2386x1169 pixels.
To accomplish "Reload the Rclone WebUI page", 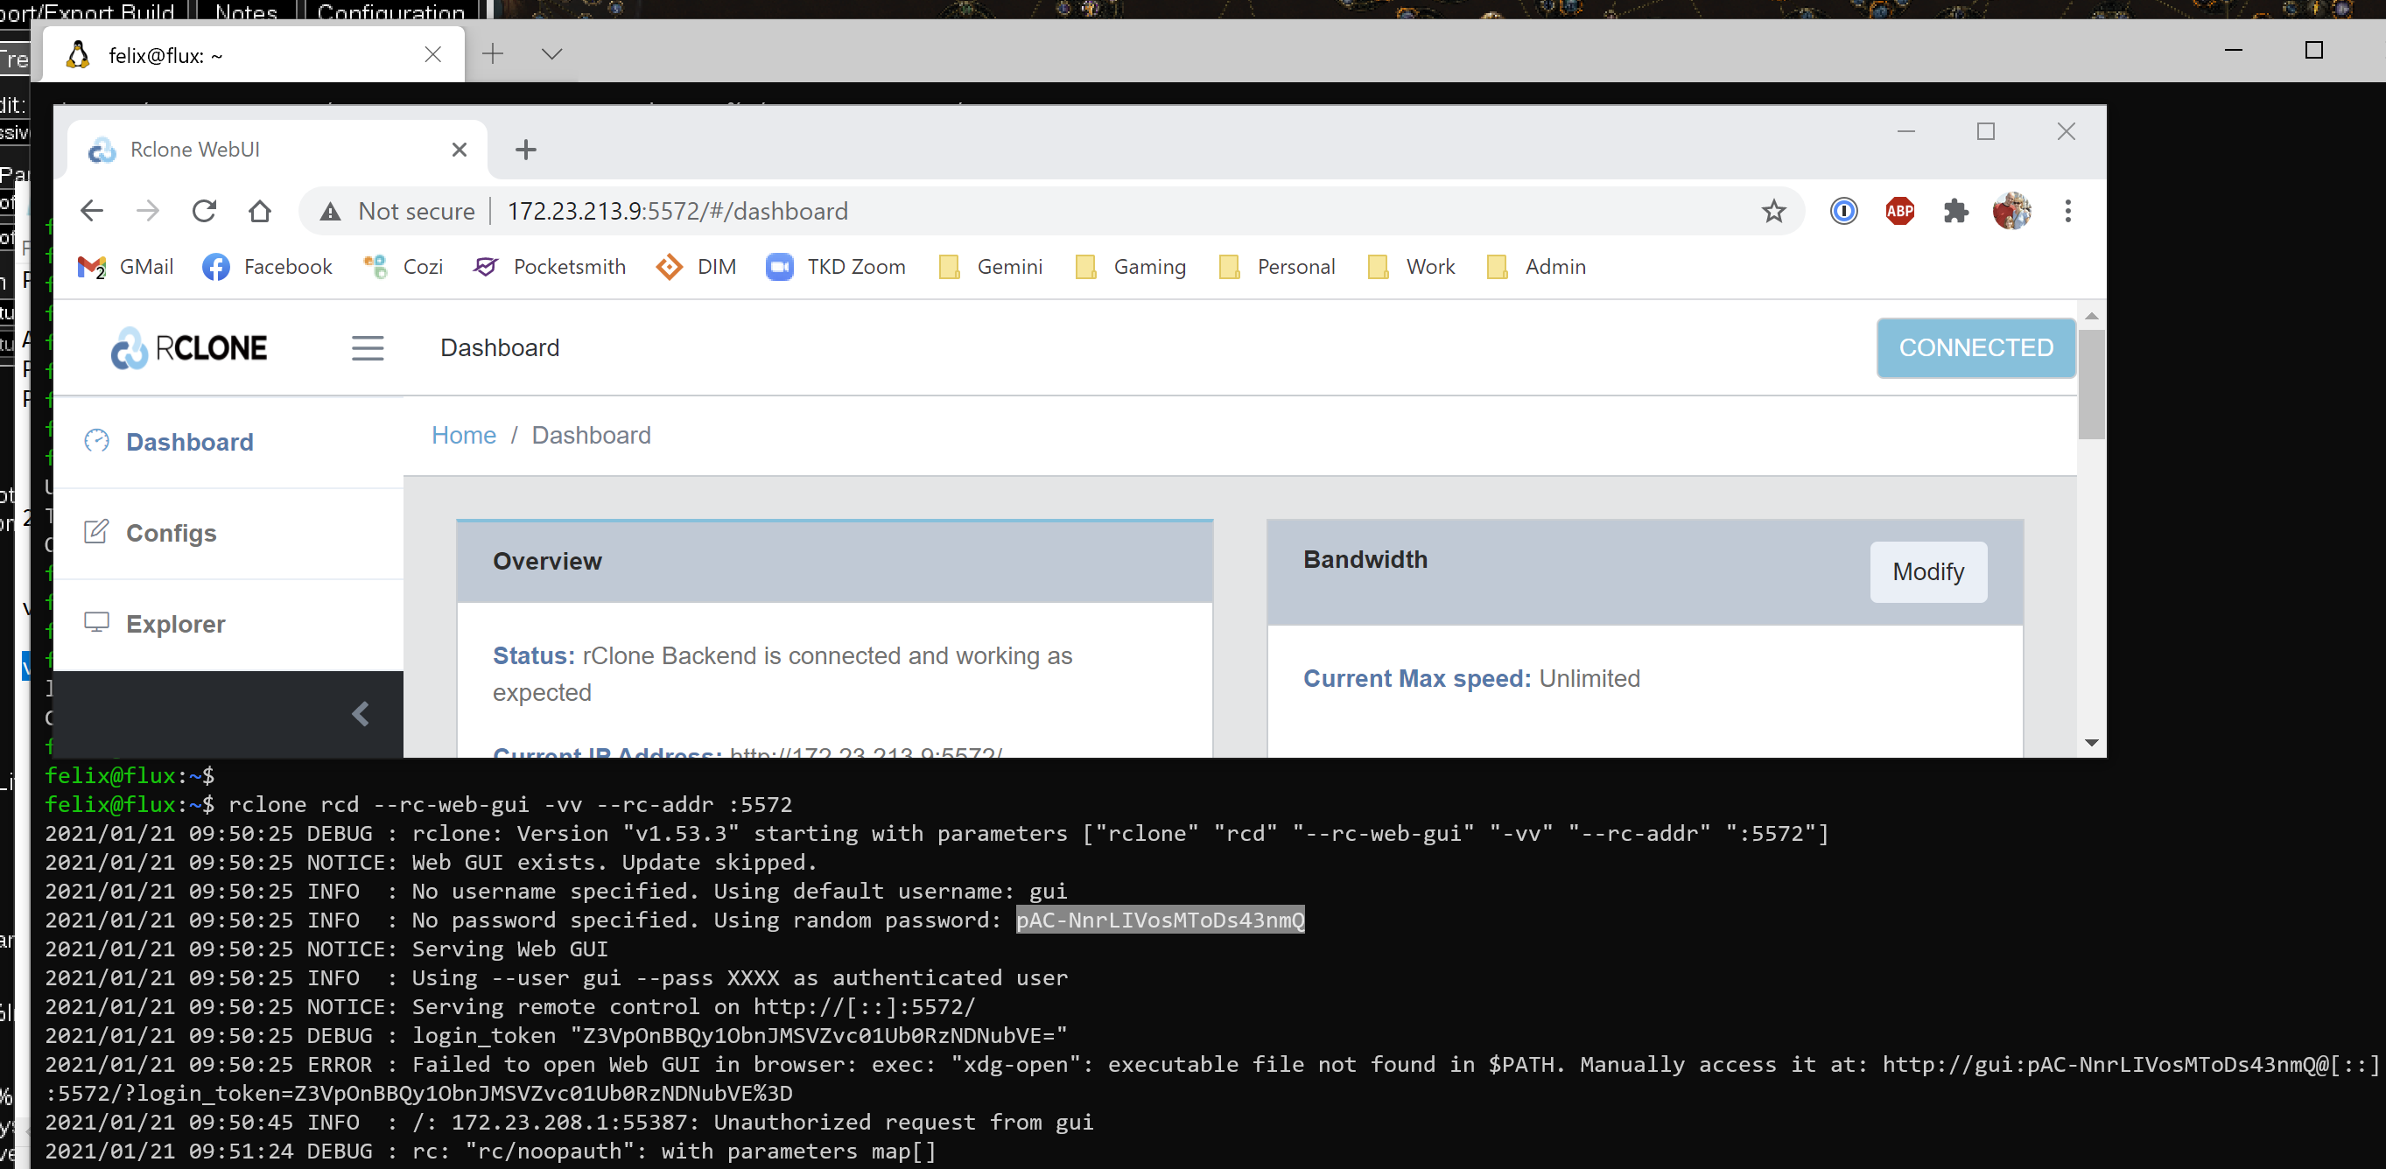I will [204, 211].
